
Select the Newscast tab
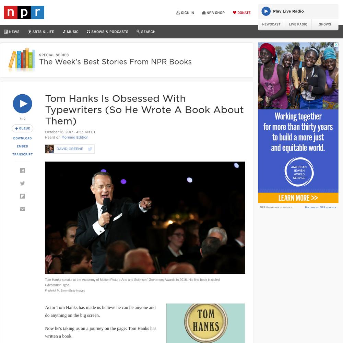(x=271, y=24)
